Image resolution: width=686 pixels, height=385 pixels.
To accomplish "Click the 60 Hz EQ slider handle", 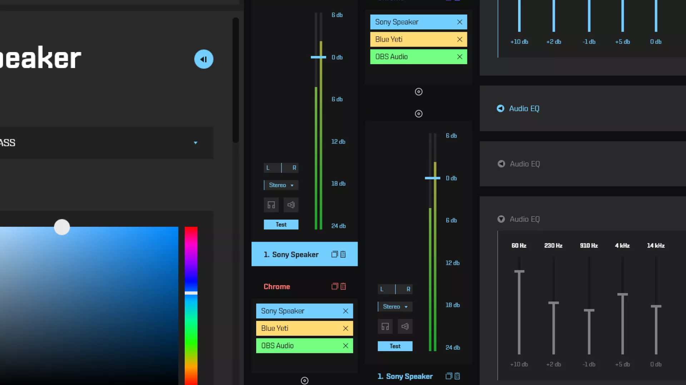I will coord(519,272).
